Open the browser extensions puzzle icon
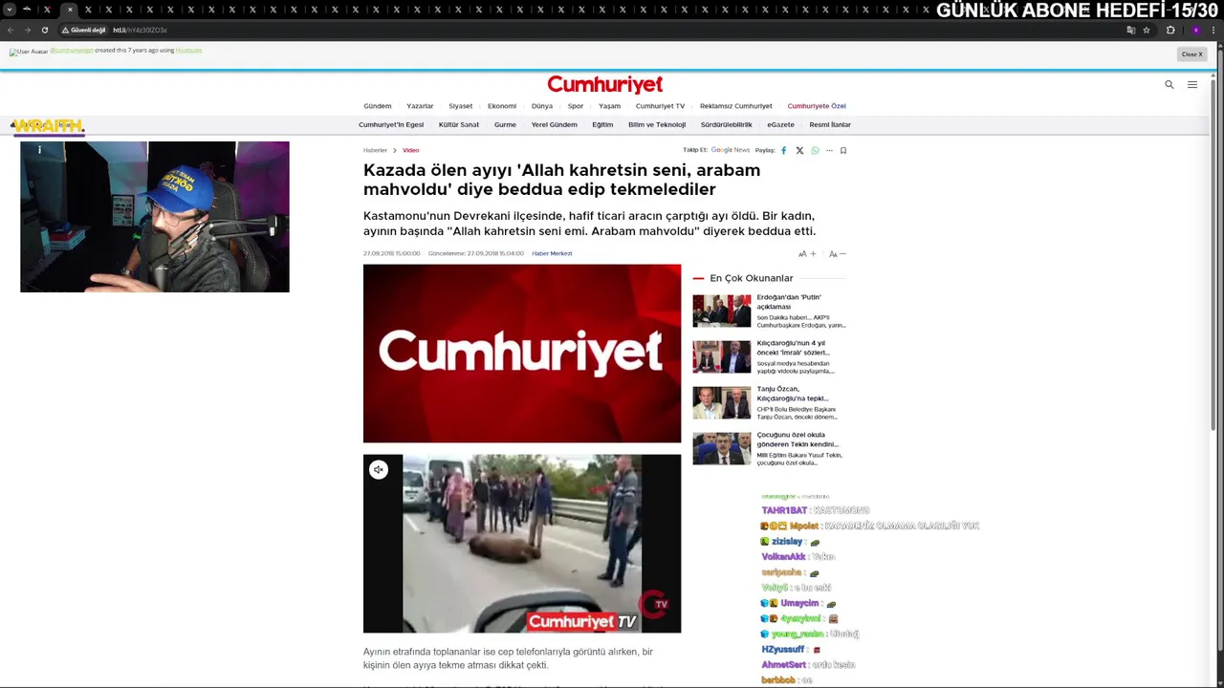 1170,30
